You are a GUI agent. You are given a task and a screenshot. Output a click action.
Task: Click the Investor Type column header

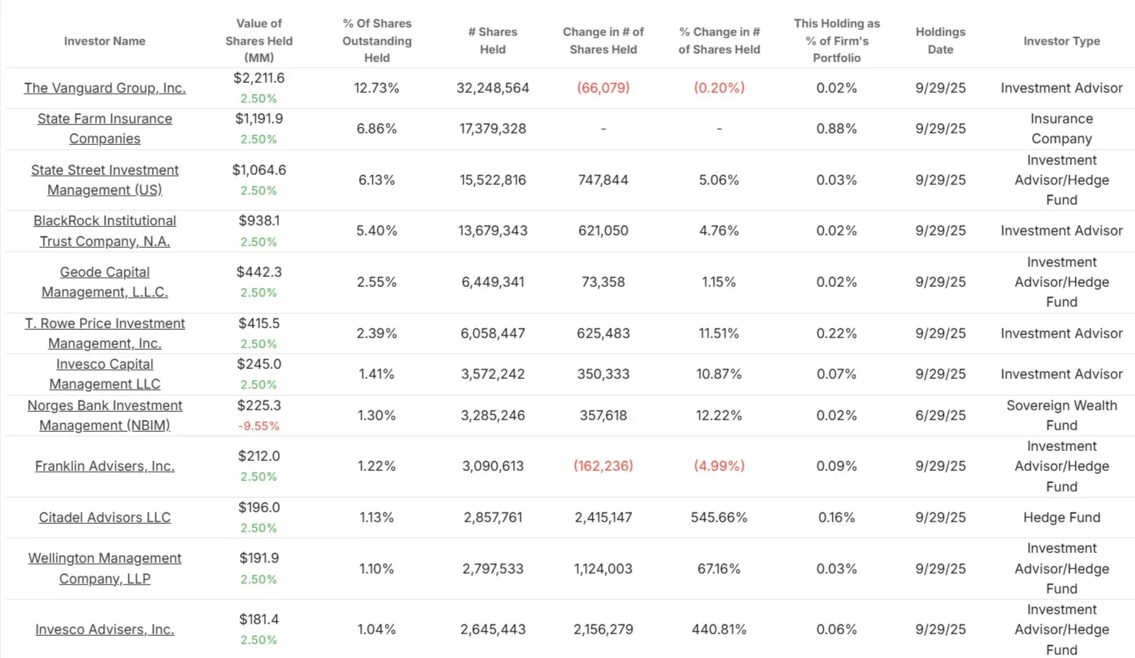(1062, 41)
